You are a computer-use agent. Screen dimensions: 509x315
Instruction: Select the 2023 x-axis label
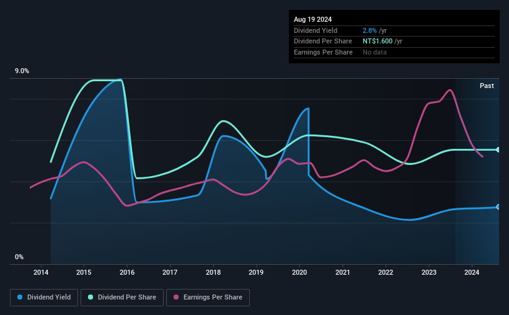tap(429, 272)
